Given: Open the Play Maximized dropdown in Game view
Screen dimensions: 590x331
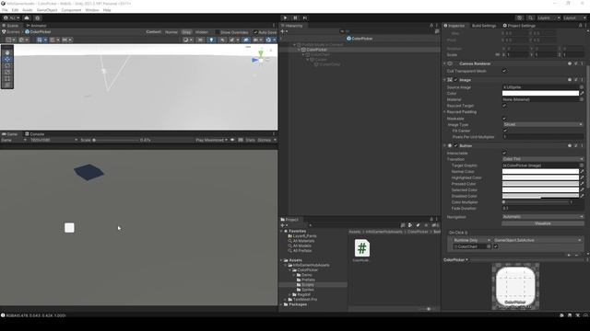Looking at the screenshot, I should click(211, 140).
